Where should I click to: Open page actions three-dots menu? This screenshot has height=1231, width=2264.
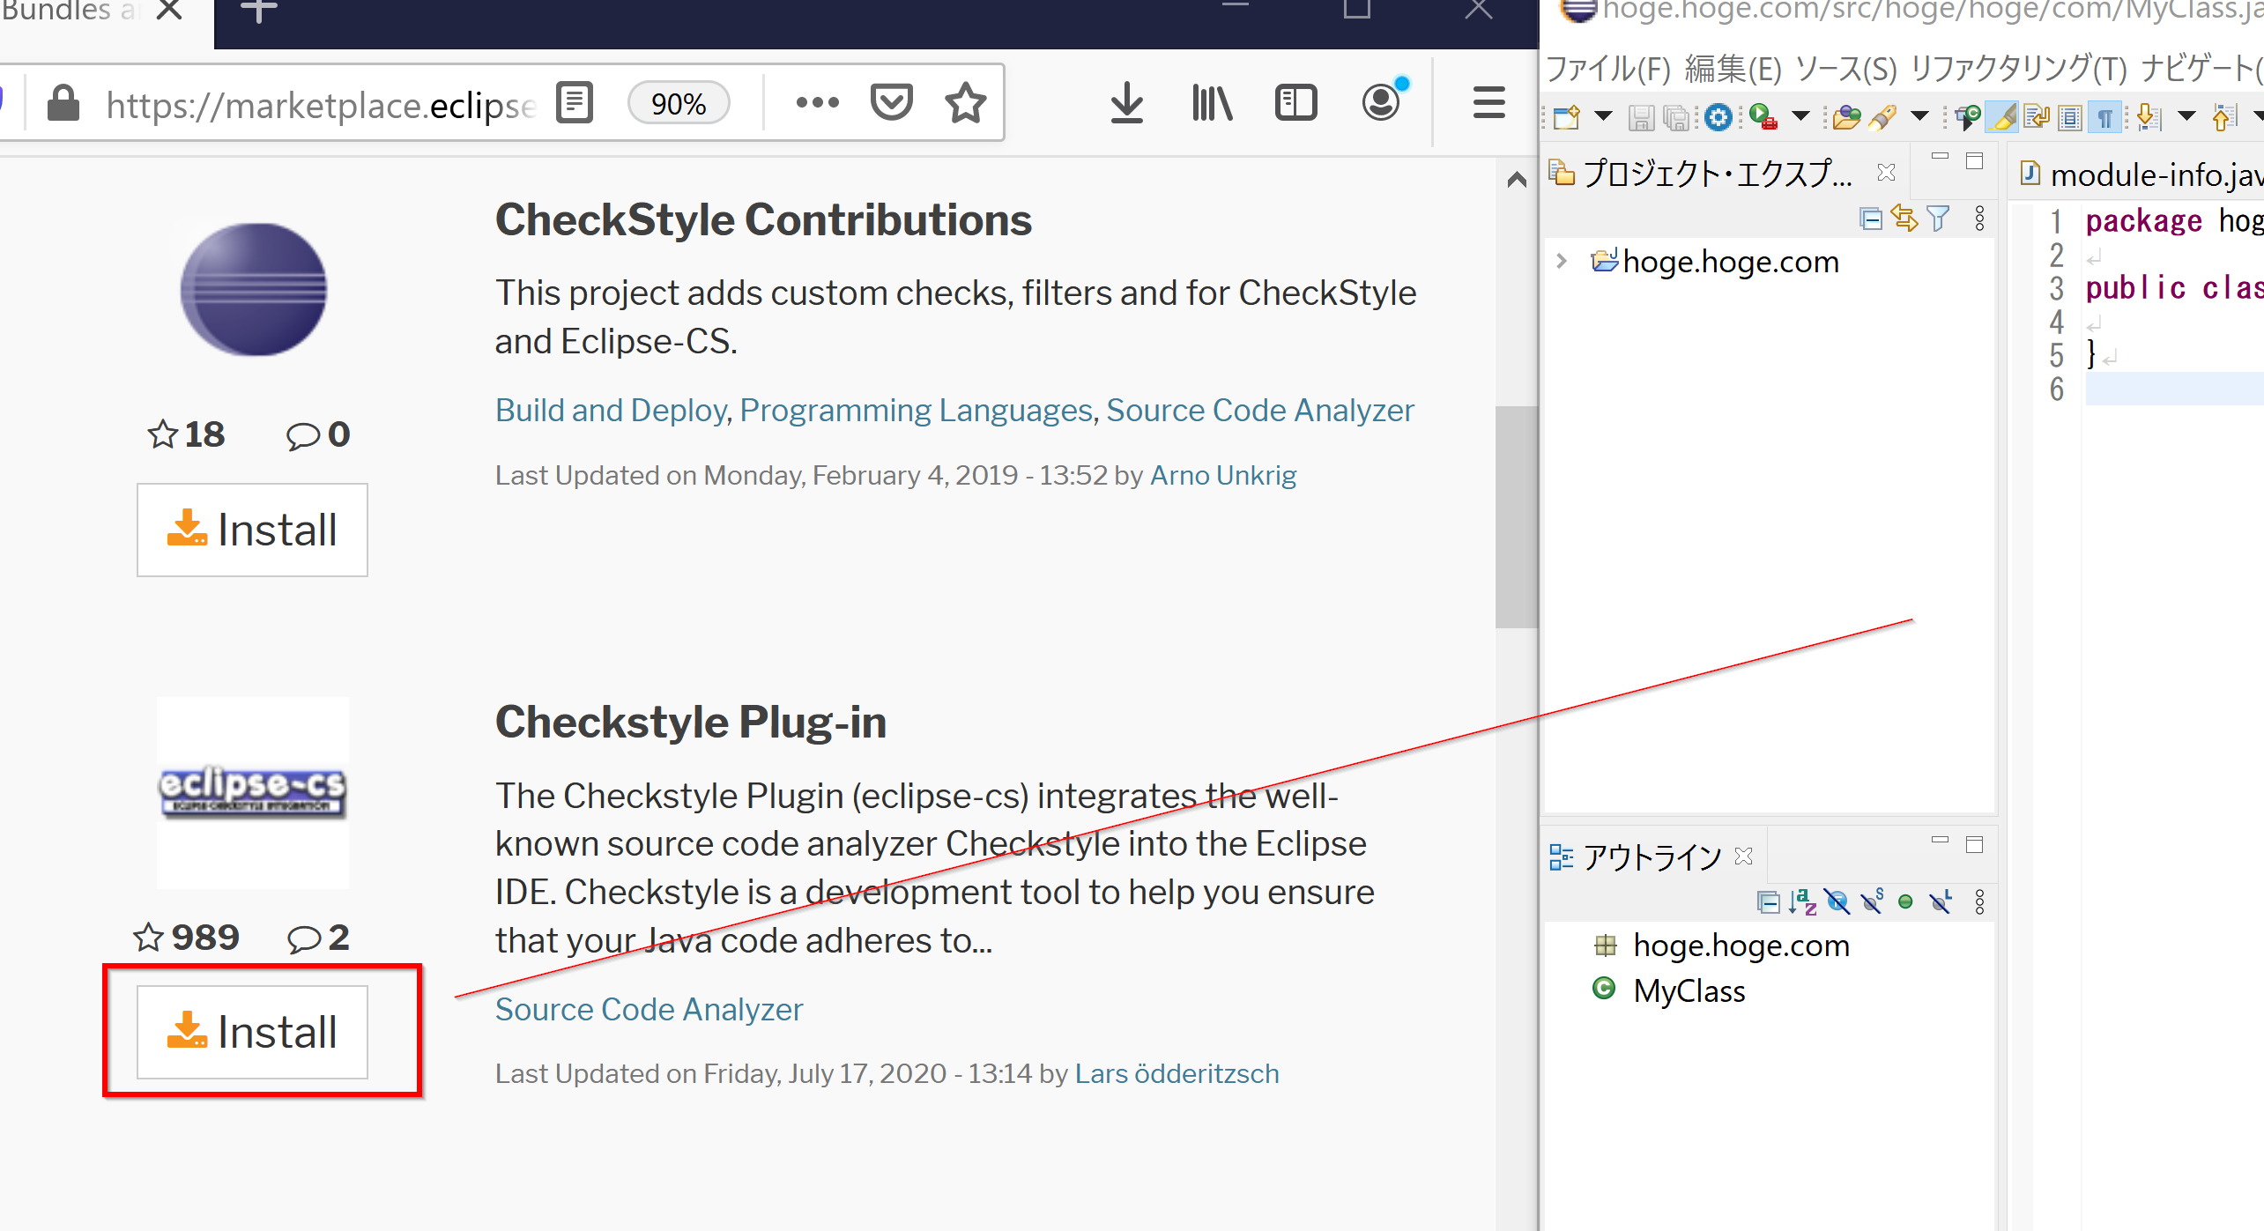pos(817,103)
